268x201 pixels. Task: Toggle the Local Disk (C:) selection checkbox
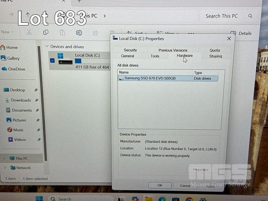52,61
